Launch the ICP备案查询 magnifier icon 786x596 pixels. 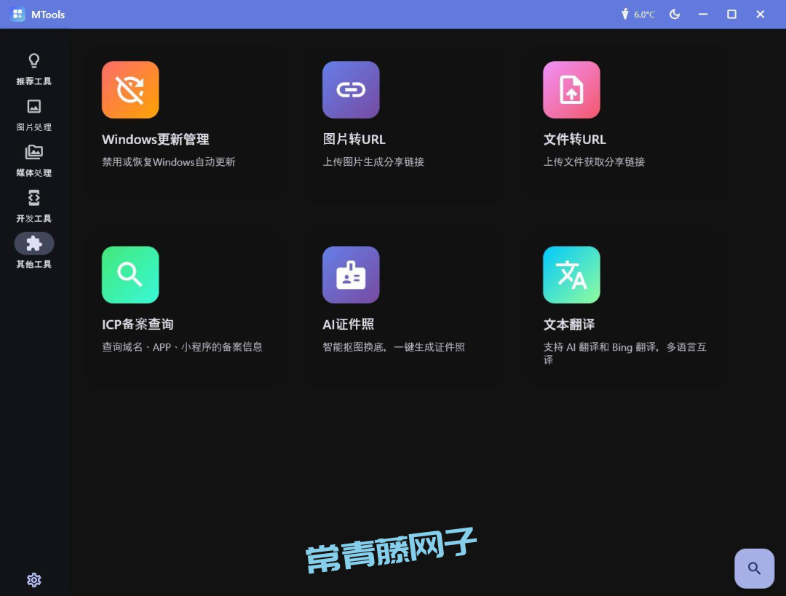point(130,274)
